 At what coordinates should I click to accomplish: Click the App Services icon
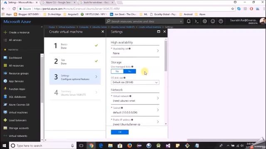(5, 81)
